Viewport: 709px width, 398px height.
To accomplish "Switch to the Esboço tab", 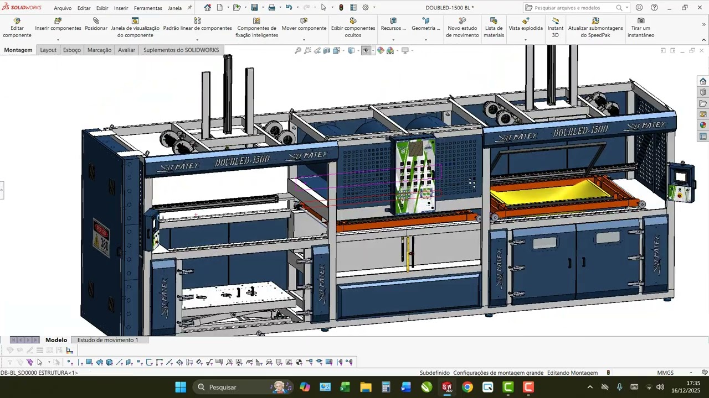I will (72, 50).
